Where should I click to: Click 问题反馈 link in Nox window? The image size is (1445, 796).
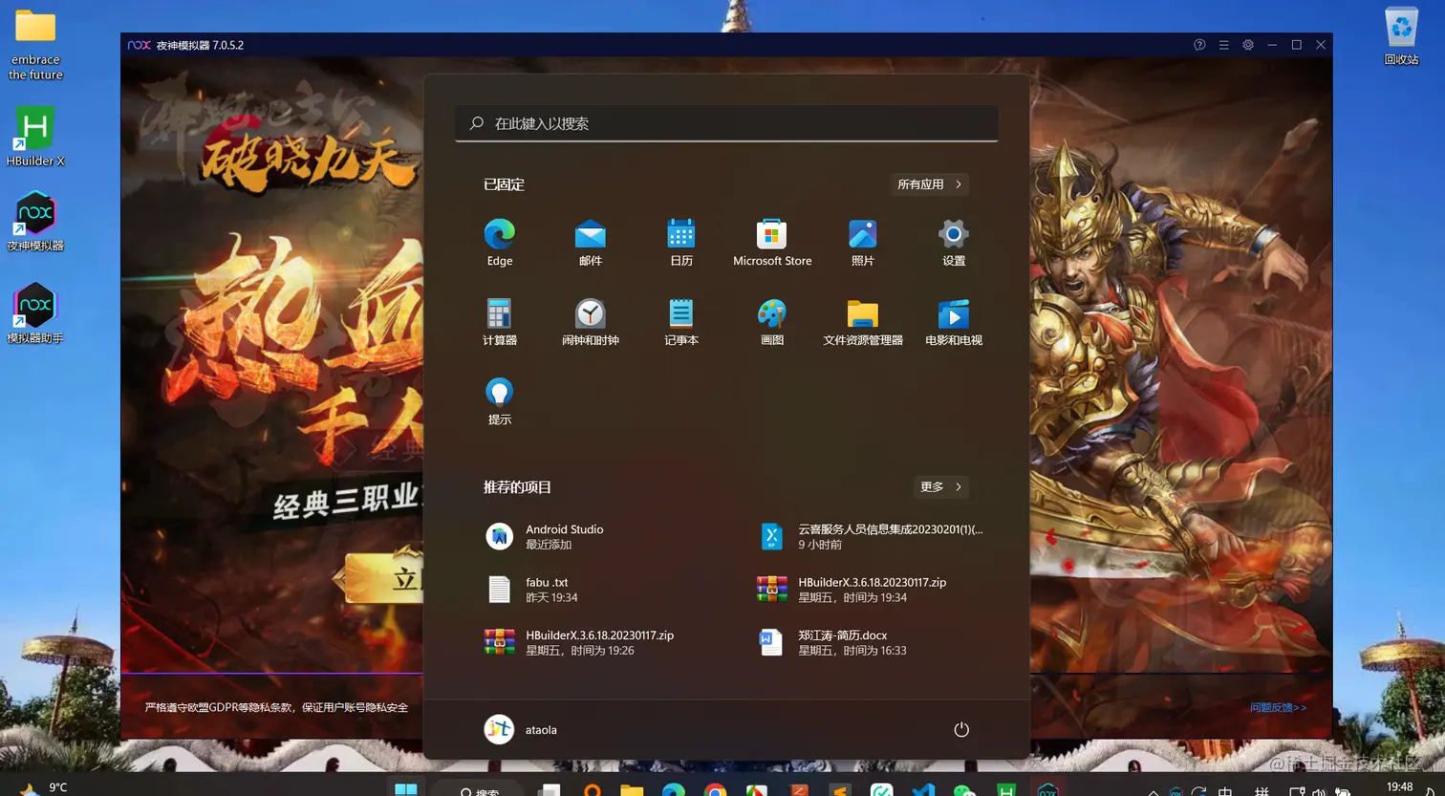point(1278,707)
